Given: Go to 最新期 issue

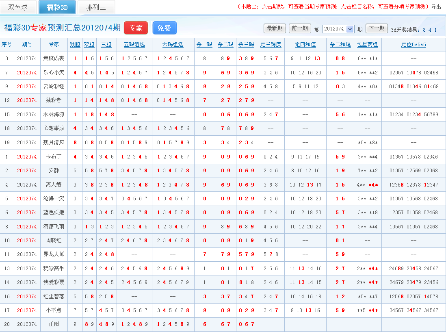Looking at the screenshot, I should (x=275, y=28).
